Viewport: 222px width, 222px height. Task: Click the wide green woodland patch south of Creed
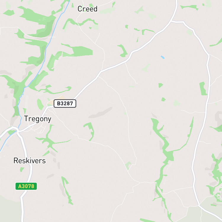tap(78, 50)
